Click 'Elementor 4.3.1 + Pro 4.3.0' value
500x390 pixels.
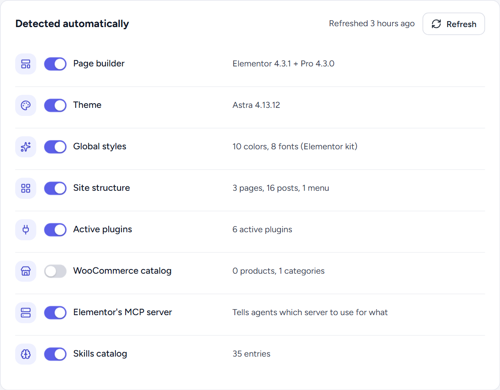(x=283, y=64)
